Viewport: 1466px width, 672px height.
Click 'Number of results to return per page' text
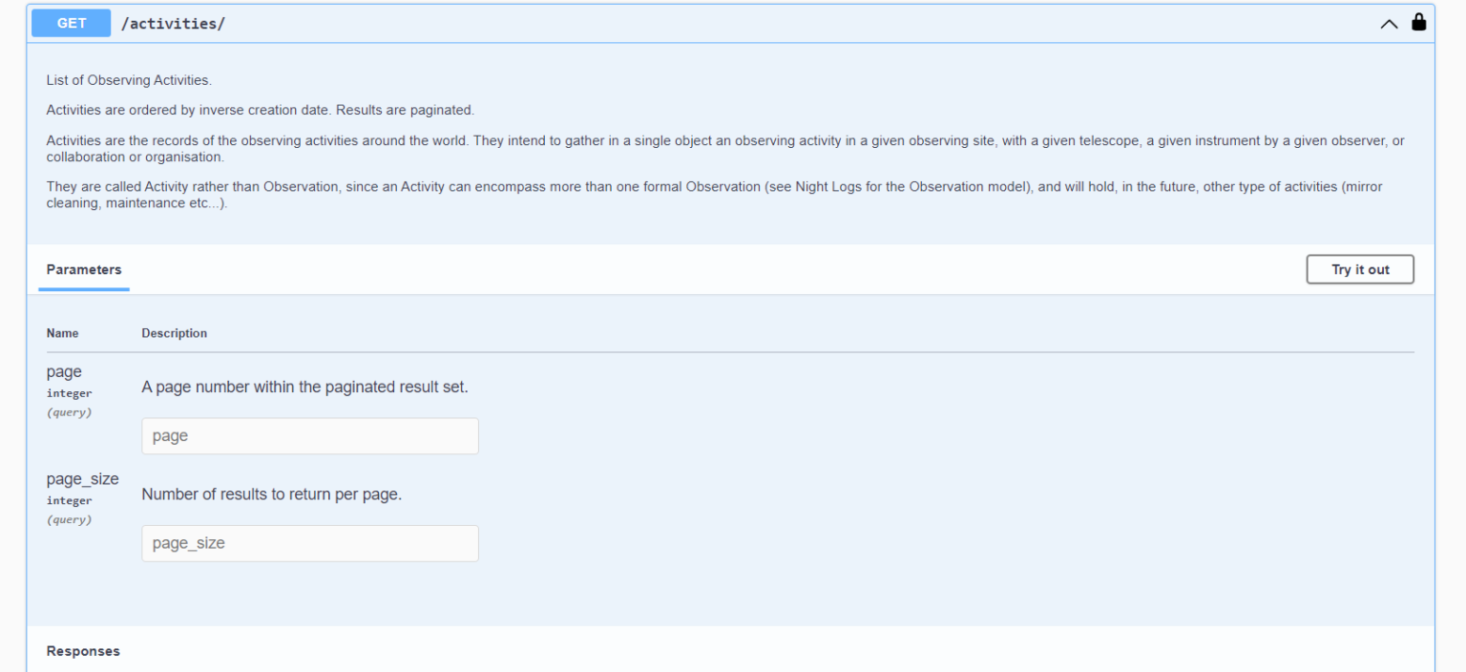pyautogui.click(x=271, y=494)
